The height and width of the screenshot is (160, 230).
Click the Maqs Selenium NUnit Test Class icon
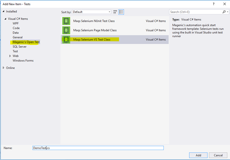pos(66,21)
